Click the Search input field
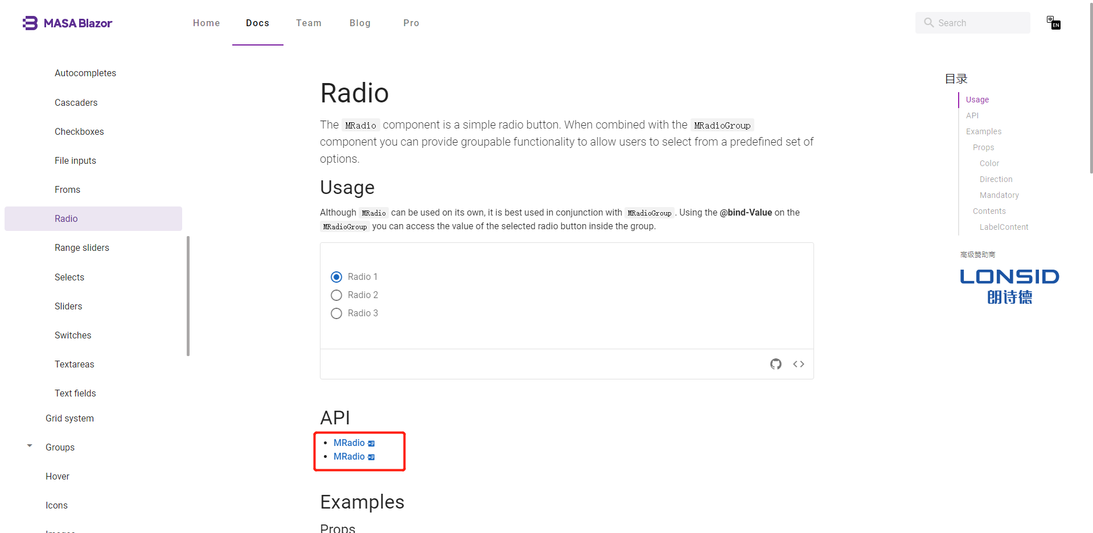1093x533 pixels. (x=972, y=23)
